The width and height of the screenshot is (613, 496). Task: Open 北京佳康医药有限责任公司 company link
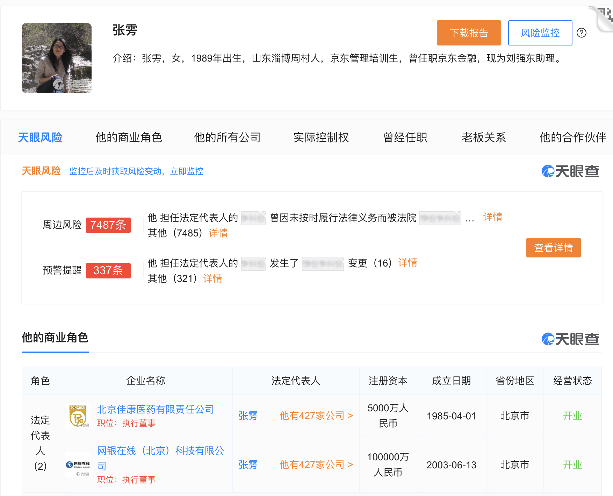(156, 409)
